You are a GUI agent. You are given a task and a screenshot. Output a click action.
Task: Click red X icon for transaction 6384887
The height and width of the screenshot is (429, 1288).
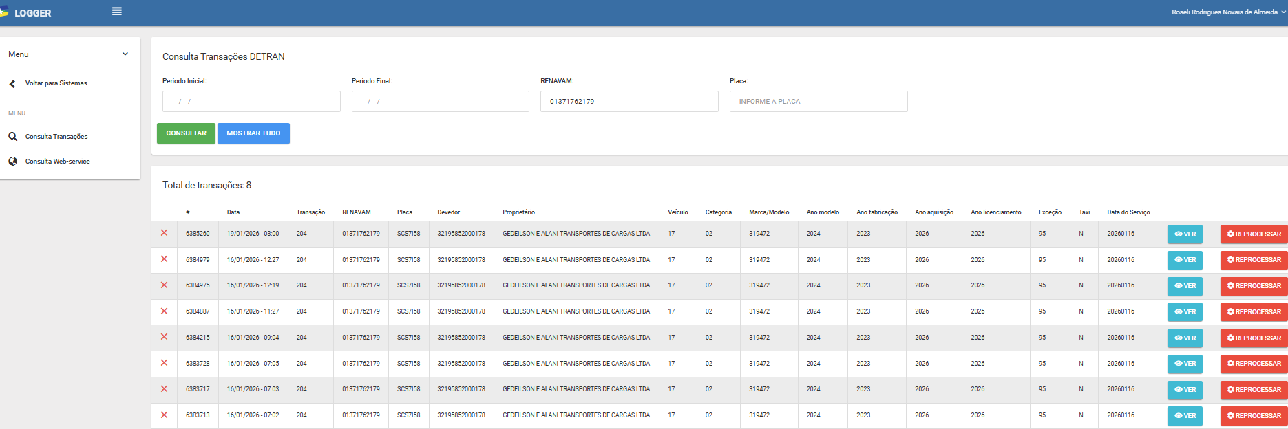click(x=164, y=311)
